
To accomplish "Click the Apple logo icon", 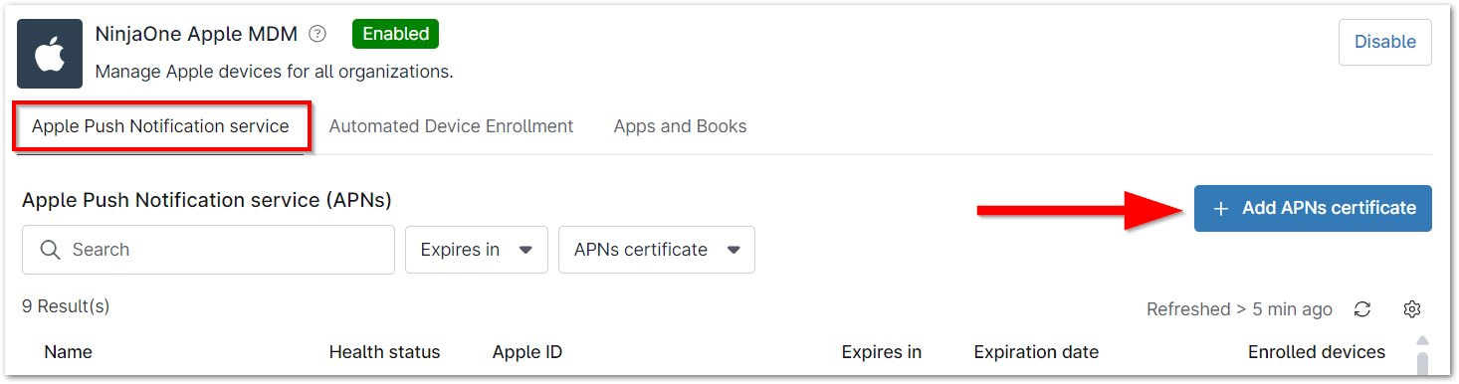I will coord(50,54).
